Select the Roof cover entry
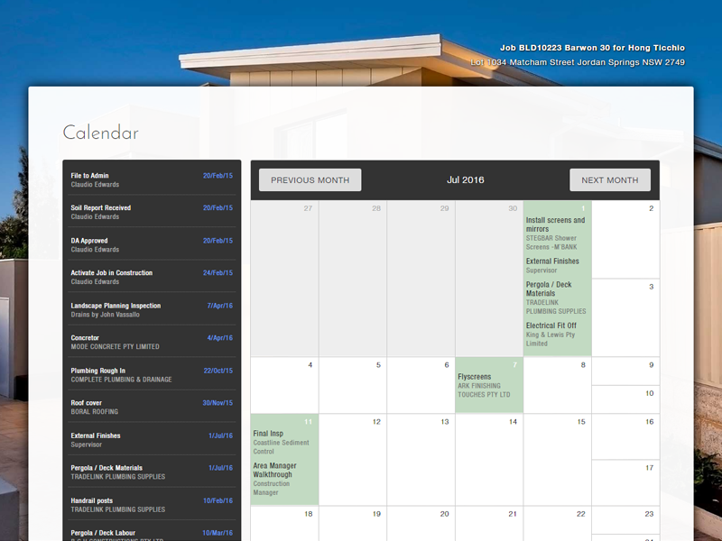 tap(152, 408)
